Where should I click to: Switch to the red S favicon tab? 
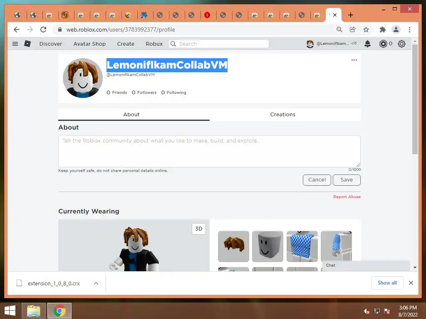207,15
